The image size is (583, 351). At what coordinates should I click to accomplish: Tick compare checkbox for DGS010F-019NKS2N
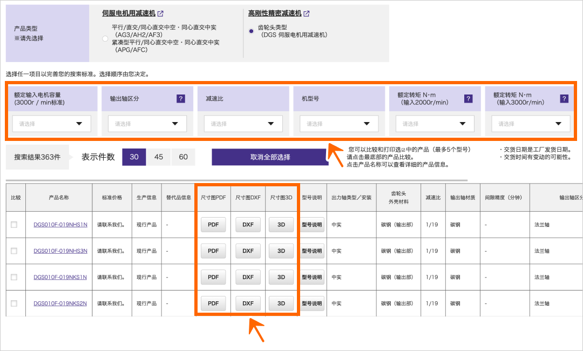point(14,303)
